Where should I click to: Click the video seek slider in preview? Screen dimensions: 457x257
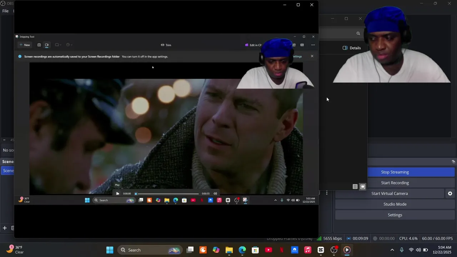[167, 193]
